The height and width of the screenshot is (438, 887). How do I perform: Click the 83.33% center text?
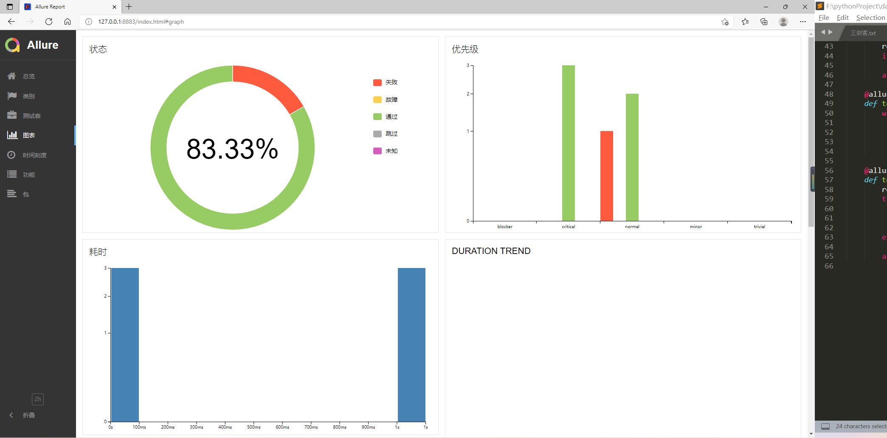point(232,149)
